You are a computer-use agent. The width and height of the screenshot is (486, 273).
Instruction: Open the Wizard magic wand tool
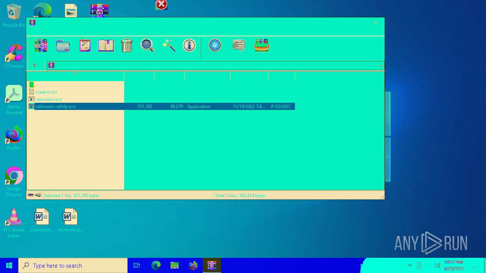click(x=169, y=45)
